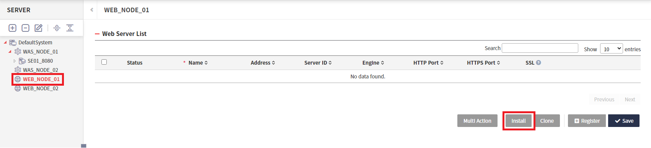
Task: Click the Search input field
Action: 540,48
